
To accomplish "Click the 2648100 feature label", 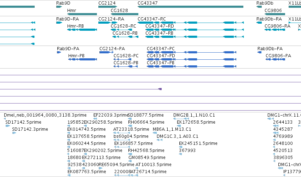I will [283, 143].
